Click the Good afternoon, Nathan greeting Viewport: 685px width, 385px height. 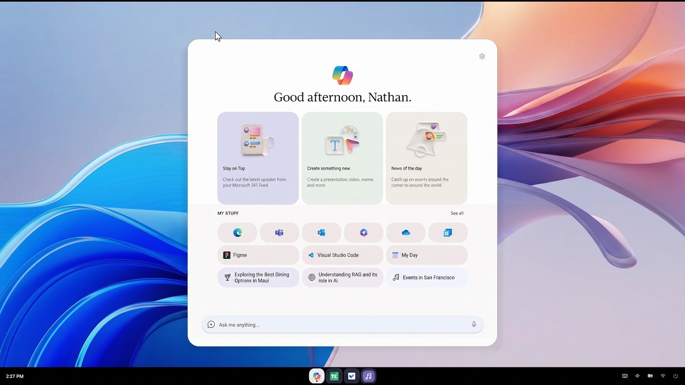pyautogui.click(x=342, y=97)
